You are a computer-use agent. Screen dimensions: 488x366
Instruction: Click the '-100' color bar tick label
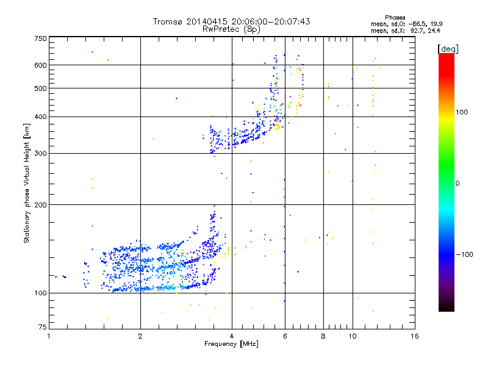[x=465, y=254]
